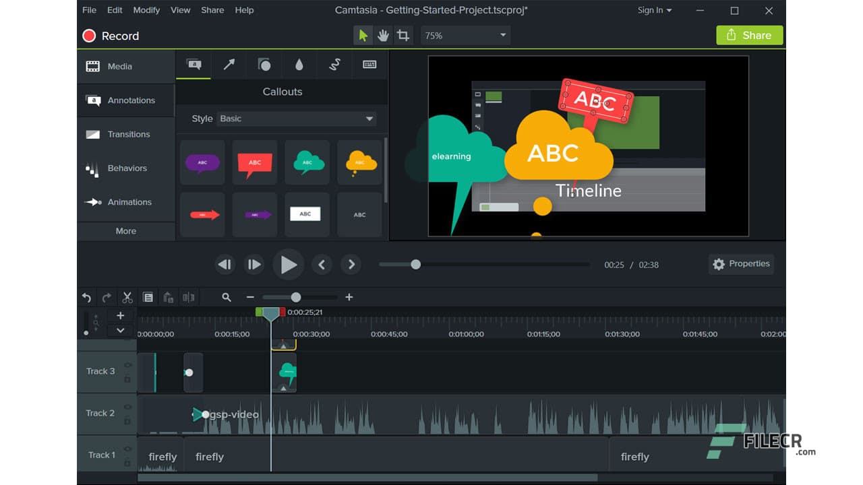Screen dimensions: 863x485
Task: Disable Track 3 visibility
Action: point(128,365)
